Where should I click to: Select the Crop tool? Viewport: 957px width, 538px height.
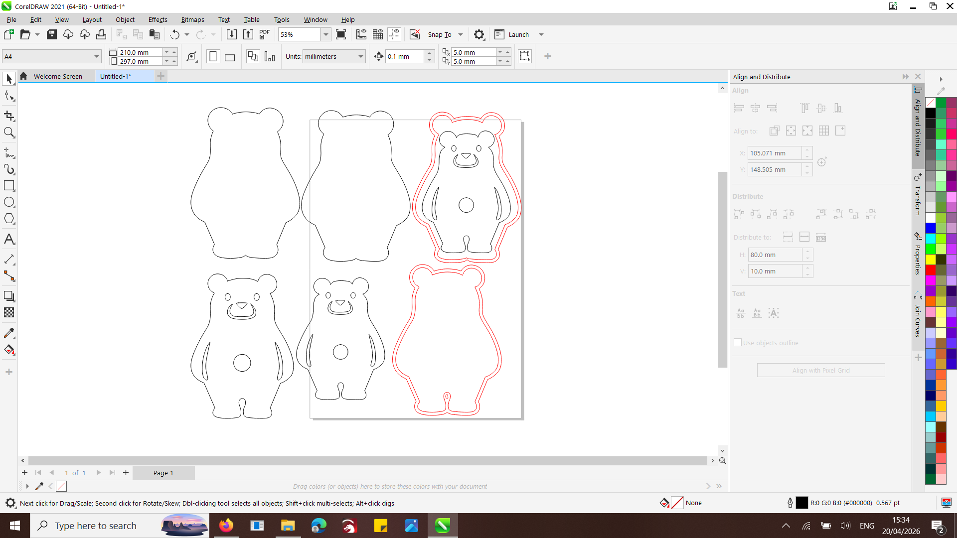[x=9, y=116]
